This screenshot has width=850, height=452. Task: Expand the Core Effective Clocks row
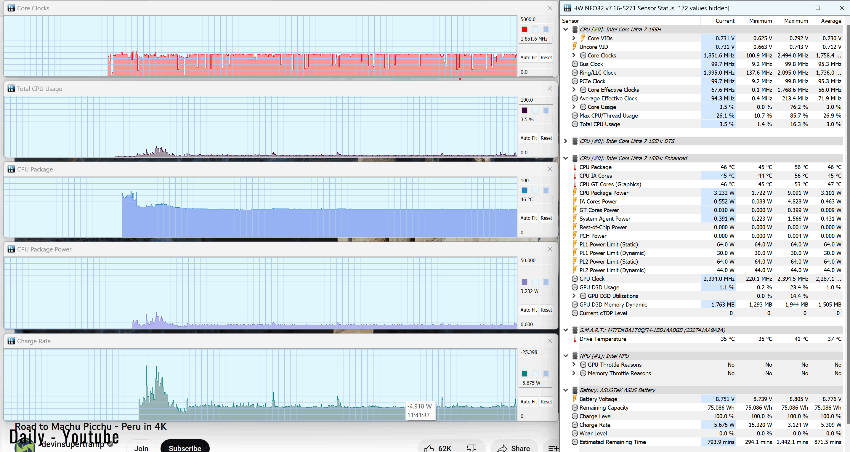574,89
